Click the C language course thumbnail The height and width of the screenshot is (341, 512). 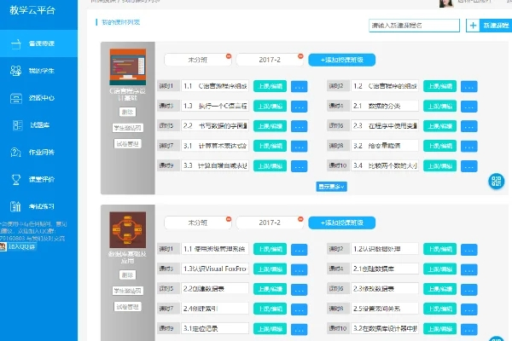pos(128,66)
